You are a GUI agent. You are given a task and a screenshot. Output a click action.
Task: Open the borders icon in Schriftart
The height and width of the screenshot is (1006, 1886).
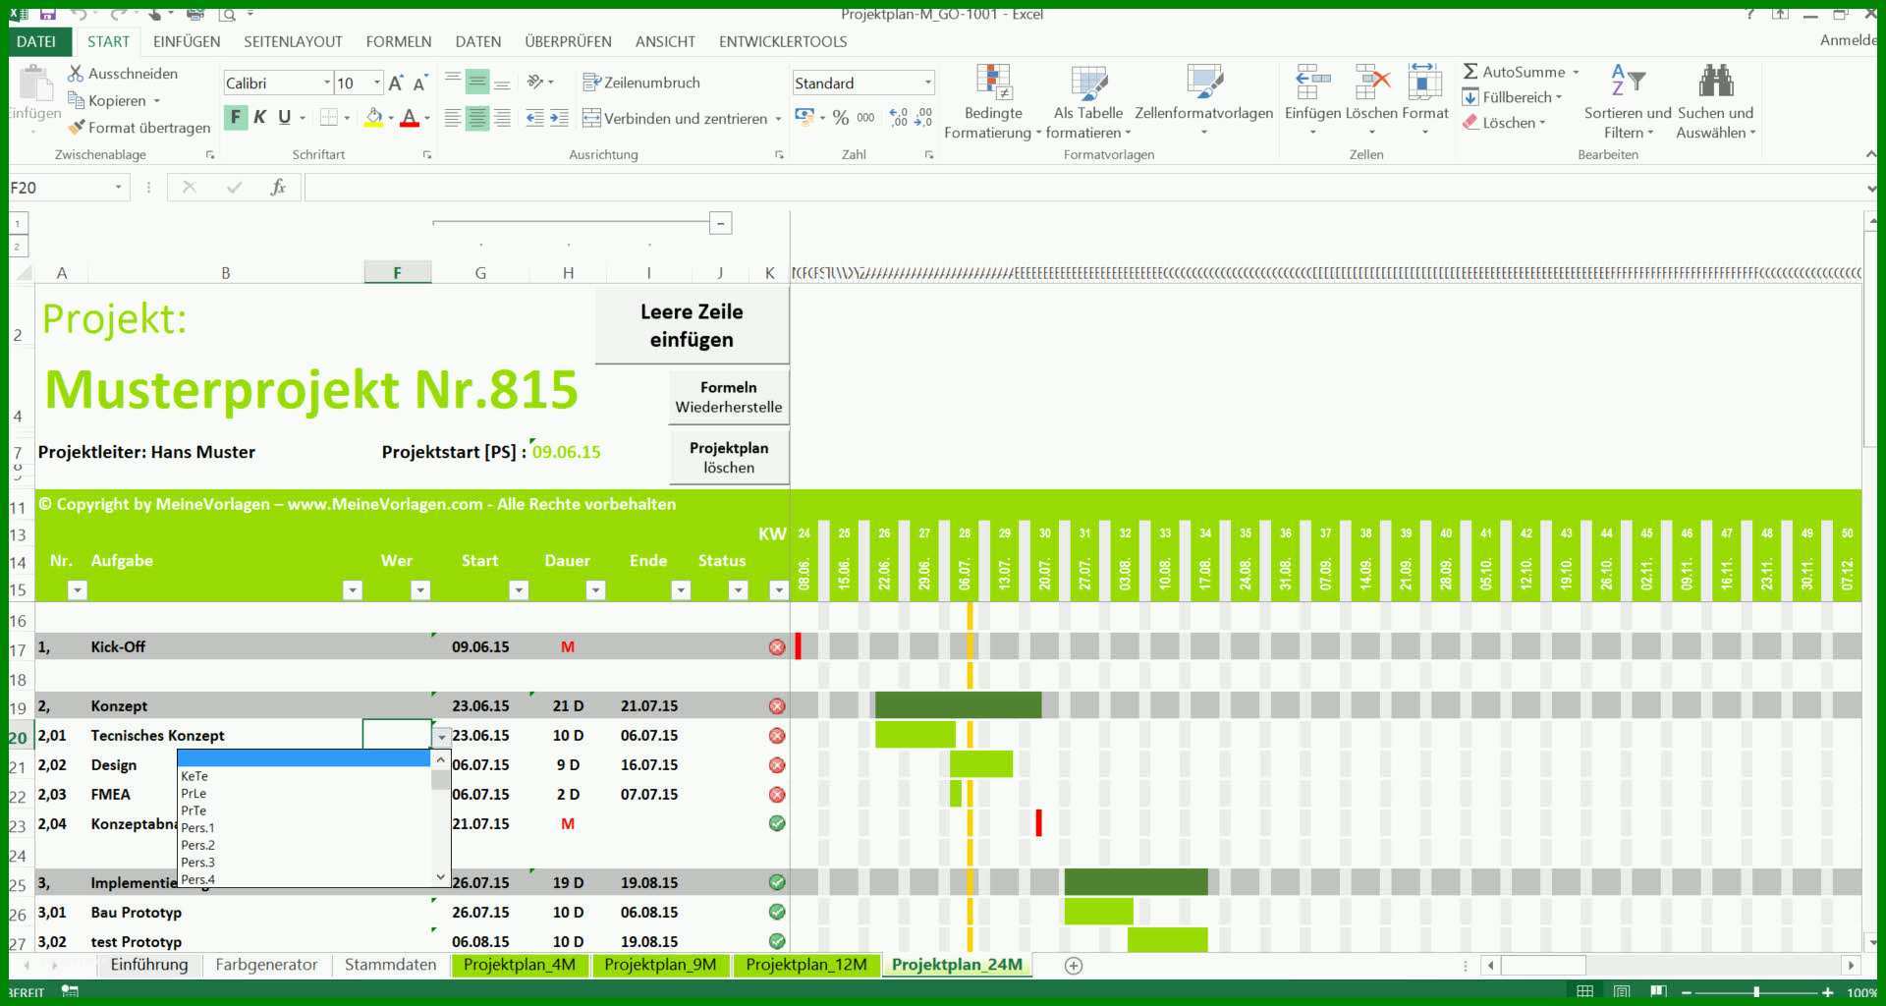329,118
